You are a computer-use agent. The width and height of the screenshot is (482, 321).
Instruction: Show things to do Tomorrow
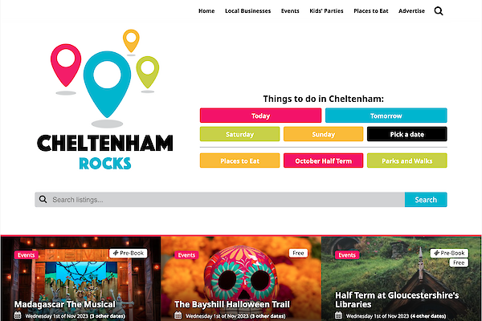386,116
